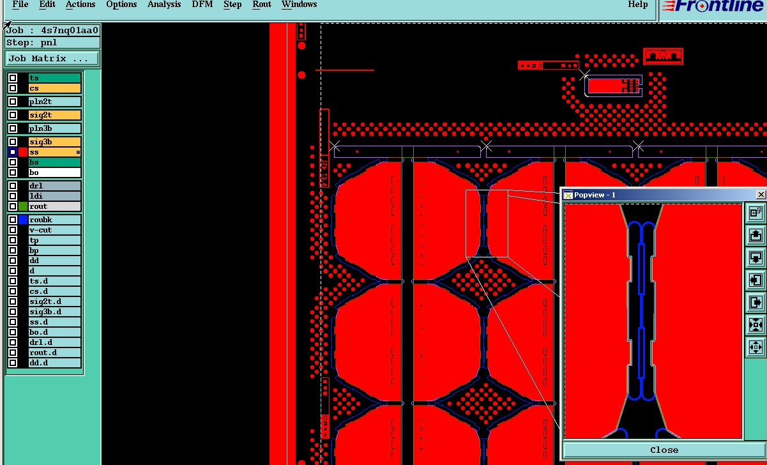Open the Windows menu
The width and height of the screenshot is (767, 465).
(x=299, y=4)
